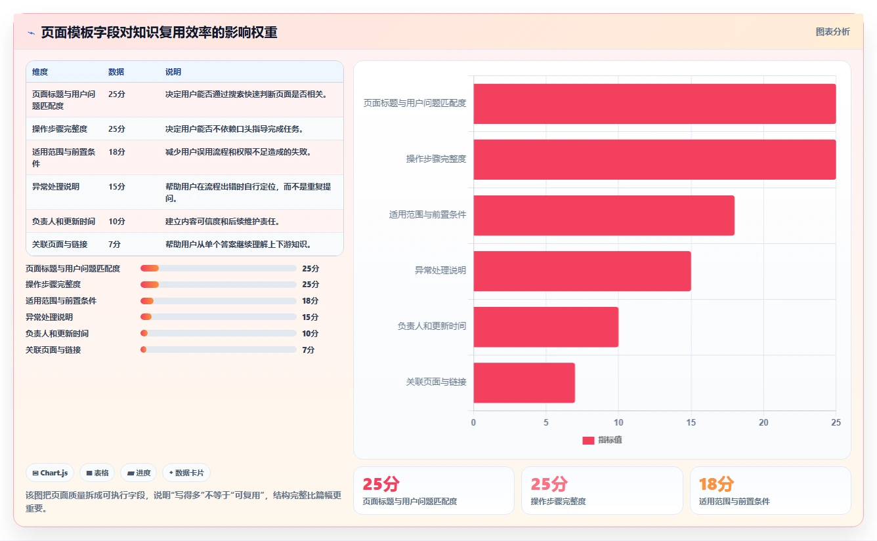The image size is (877, 541).
Task: Open the orange 18分 适用范围与前置条件 card
Action: [770, 491]
